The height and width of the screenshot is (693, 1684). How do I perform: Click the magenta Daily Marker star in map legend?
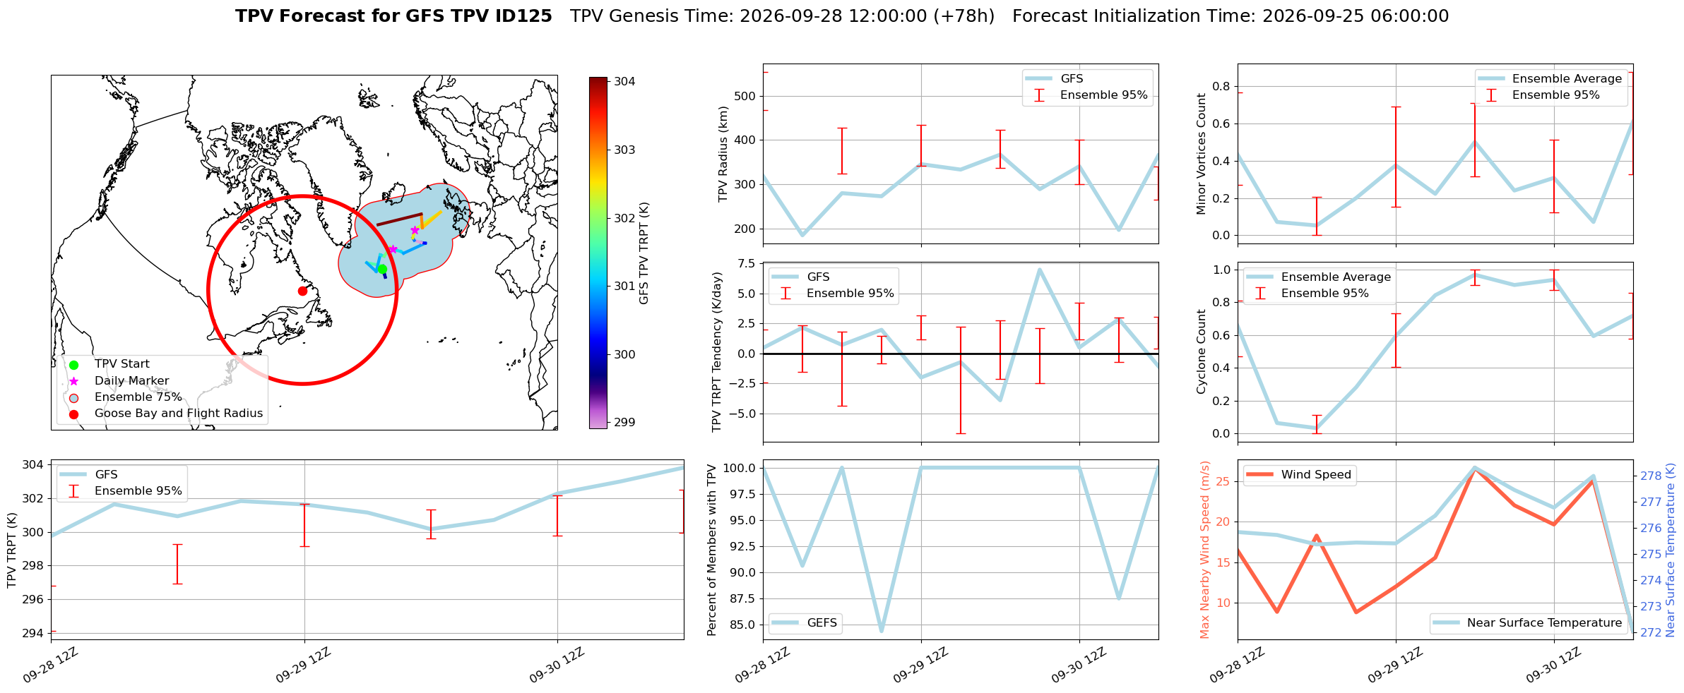(73, 381)
